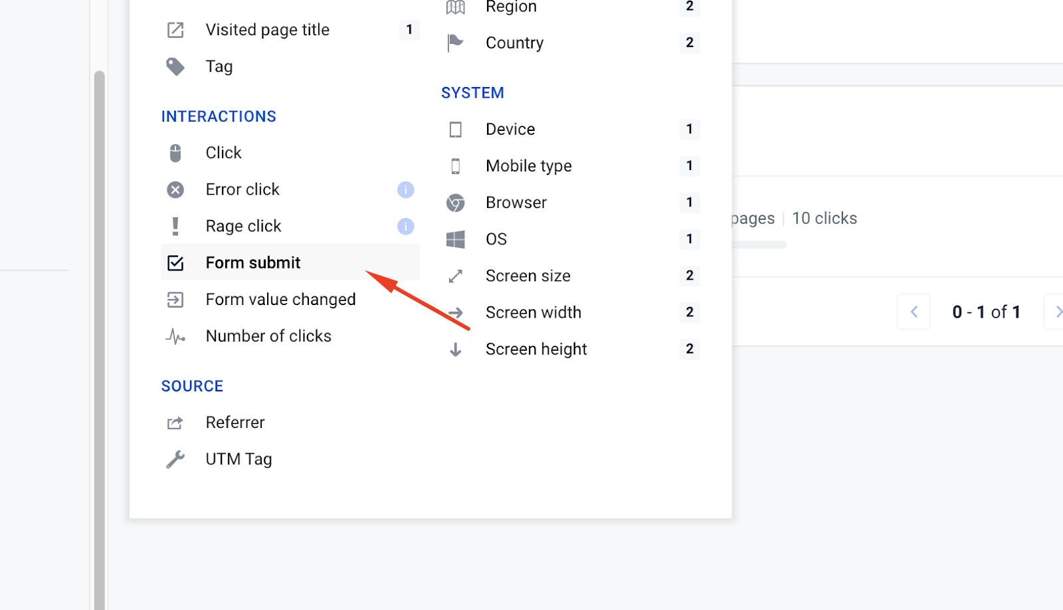
Task: Select the Mobile type filter
Action: tap(528, 166)
